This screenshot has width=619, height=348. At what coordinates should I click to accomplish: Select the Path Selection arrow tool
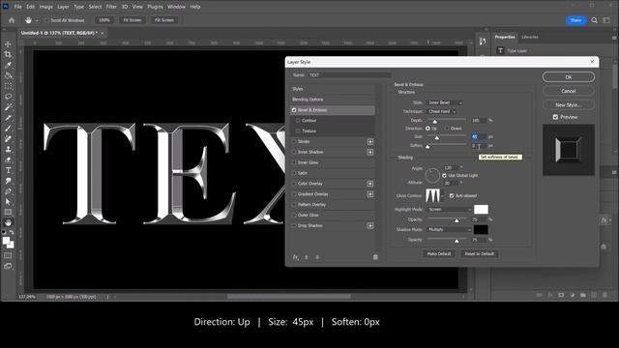8,202
